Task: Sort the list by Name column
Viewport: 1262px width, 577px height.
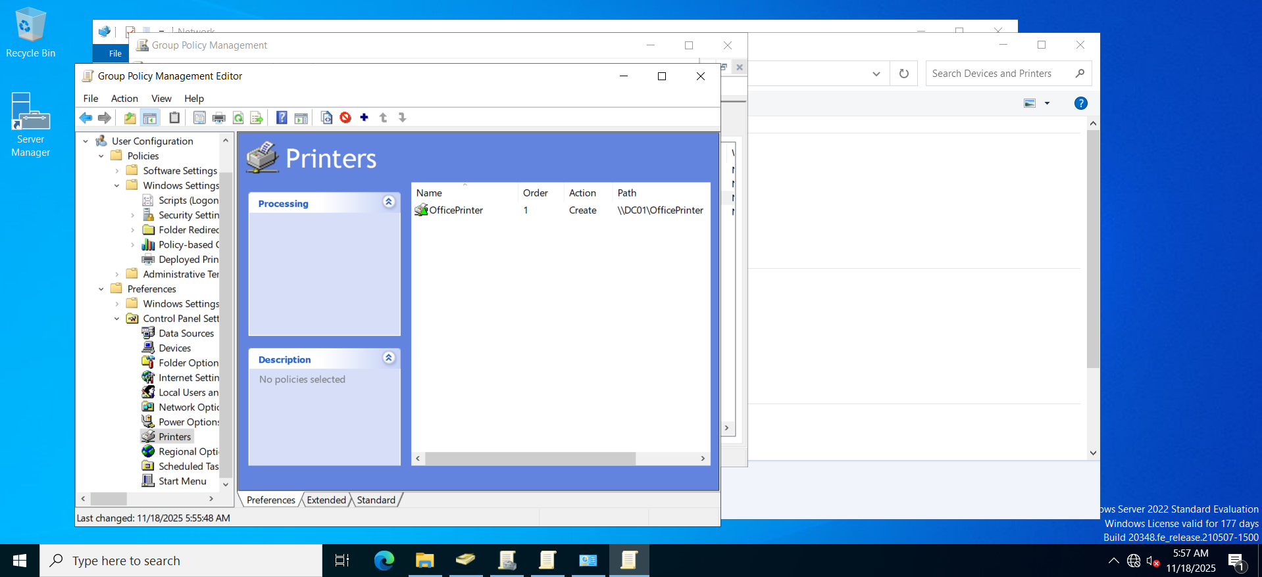Action: (x=465, y=193)
